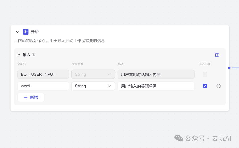The width and height of the screenshot is (239, 148).
Task: Click the word variable name field
Action: click(x=43, y=86)
